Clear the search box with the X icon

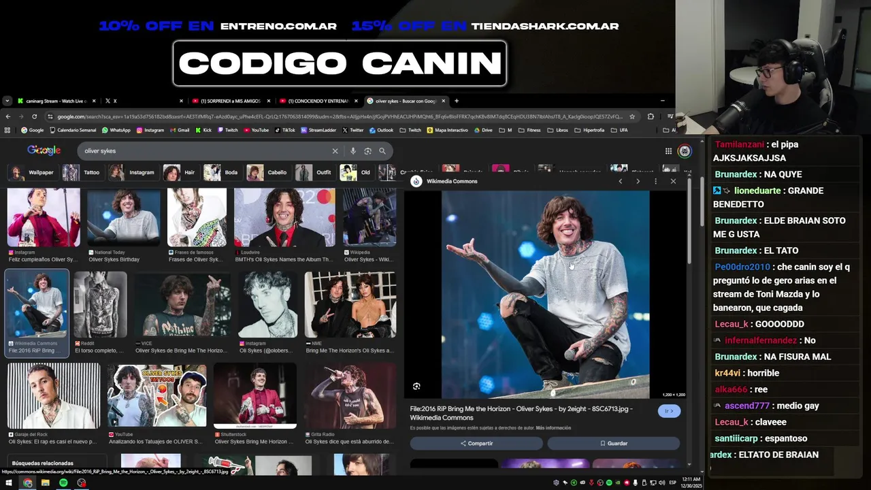335,151
